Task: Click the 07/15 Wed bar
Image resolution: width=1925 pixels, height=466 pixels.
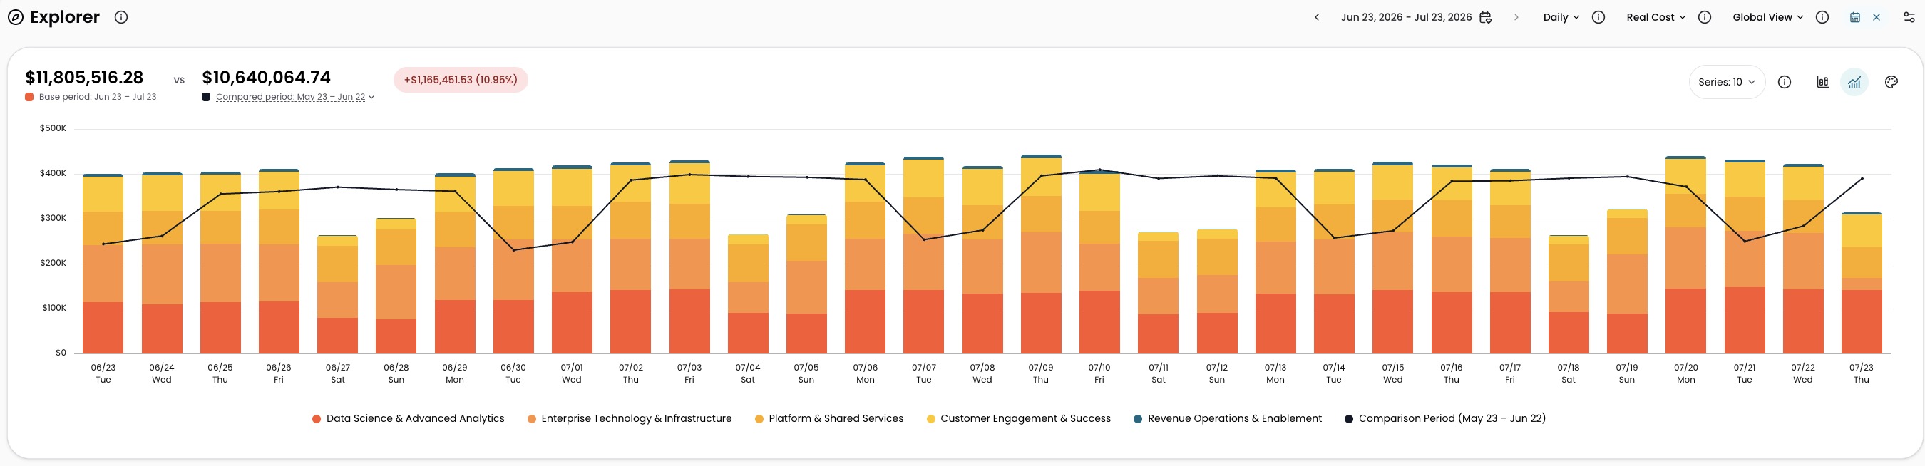Action: point(1393,258)
